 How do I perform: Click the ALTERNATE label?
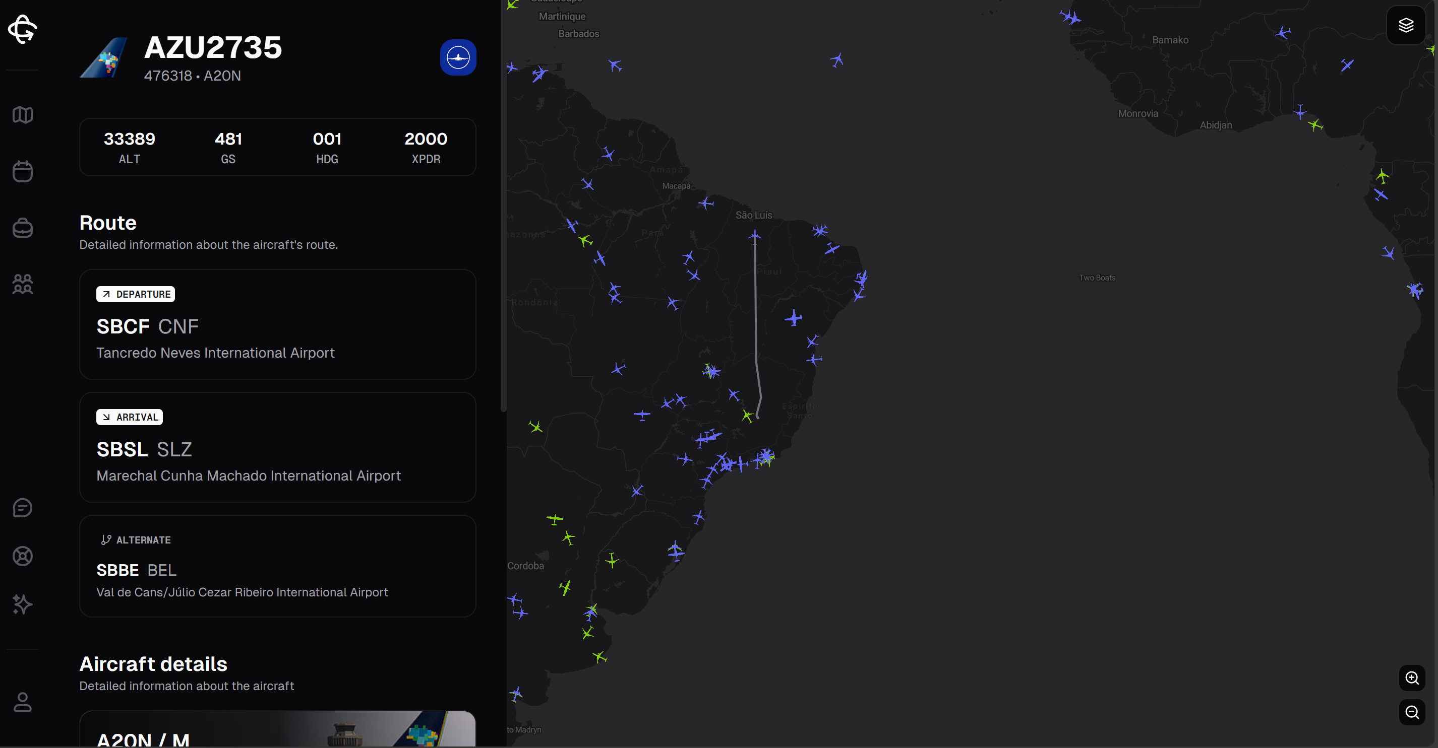point(135,540)
